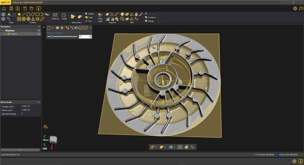This screenshot has height=165, width=304.
Task: Open the Distance measurement tool
Action: pos(55,16)
